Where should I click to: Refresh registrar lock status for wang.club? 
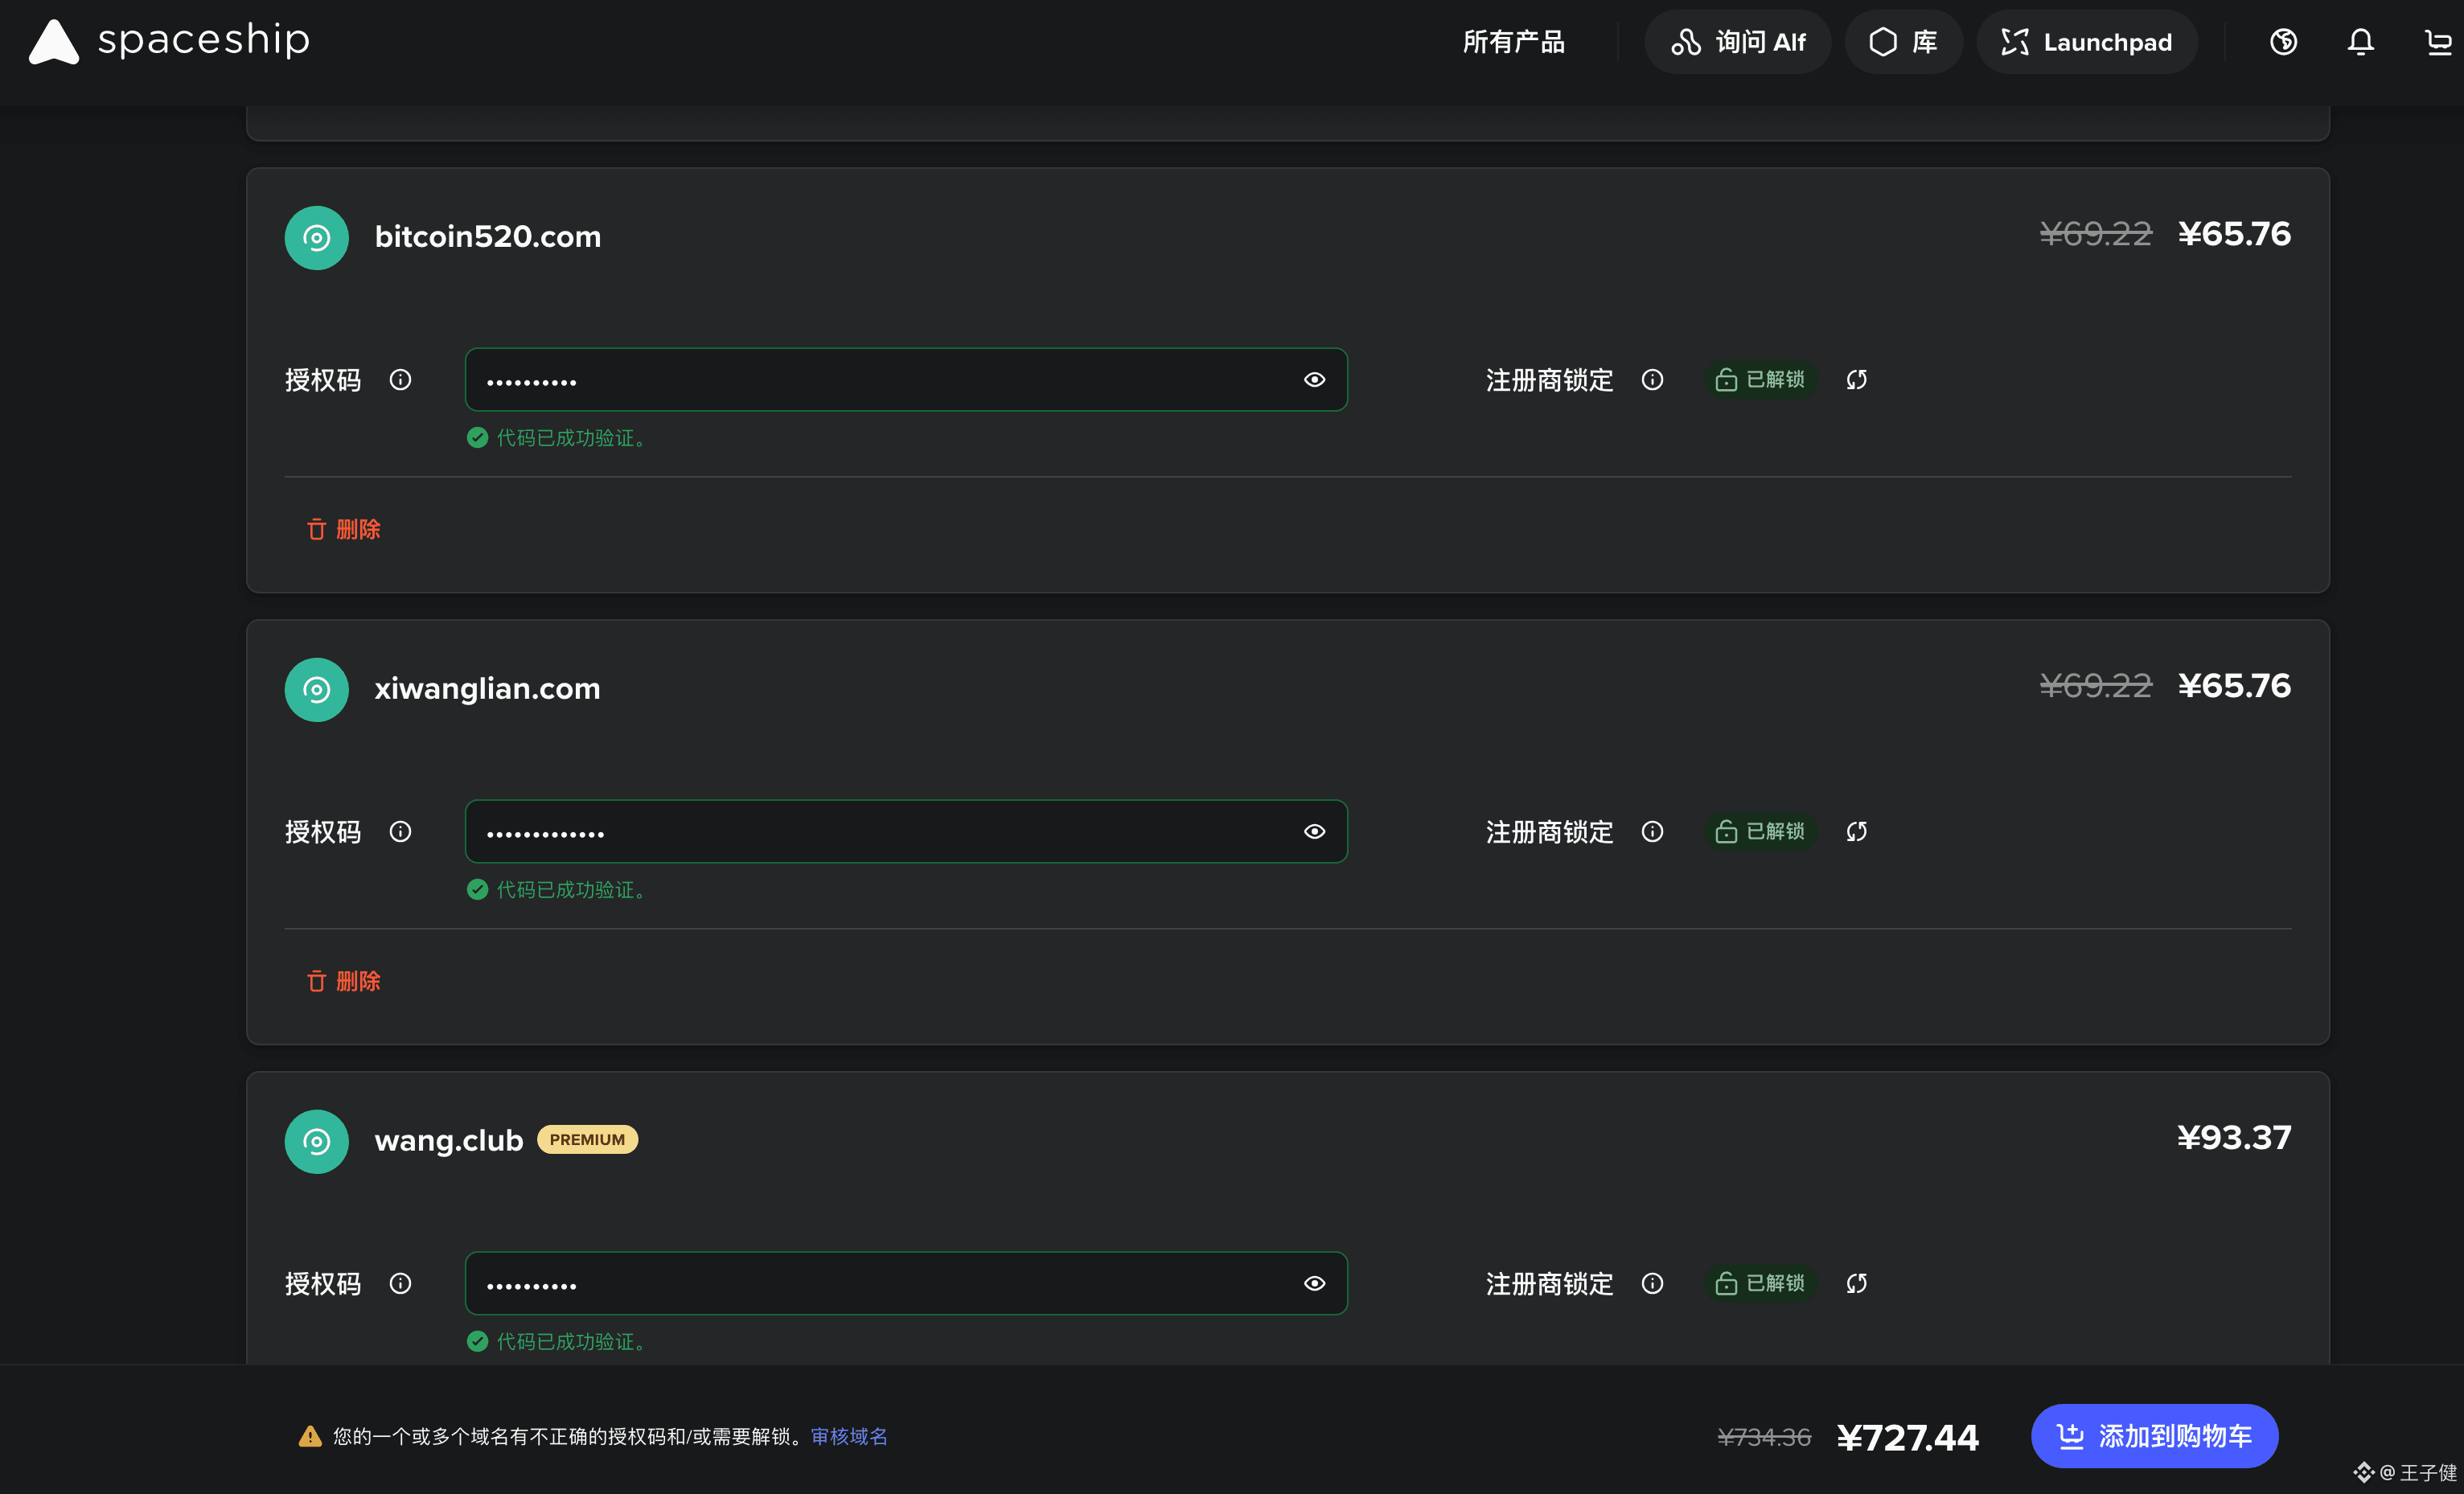coord(1856,1284)
